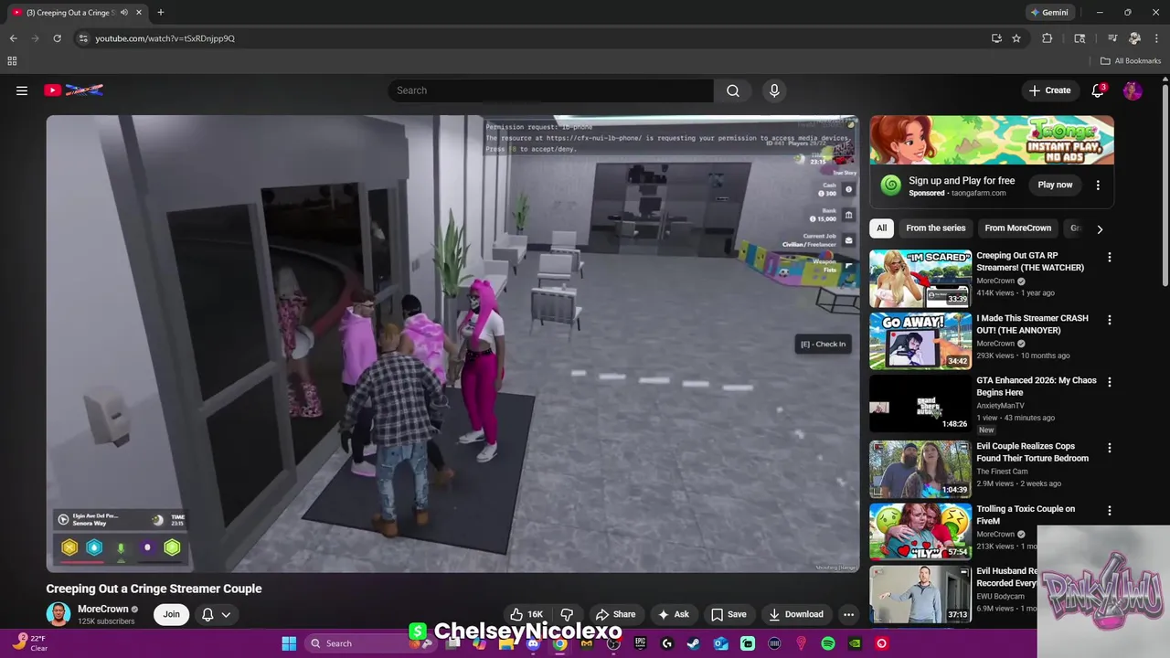Go back in browser history
Screen dimensions: 1170x658
(x=13, y=38)
